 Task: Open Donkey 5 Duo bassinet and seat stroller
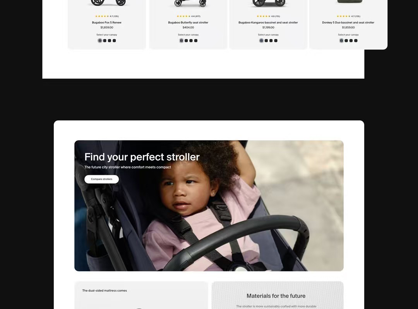tap(348, 23)
